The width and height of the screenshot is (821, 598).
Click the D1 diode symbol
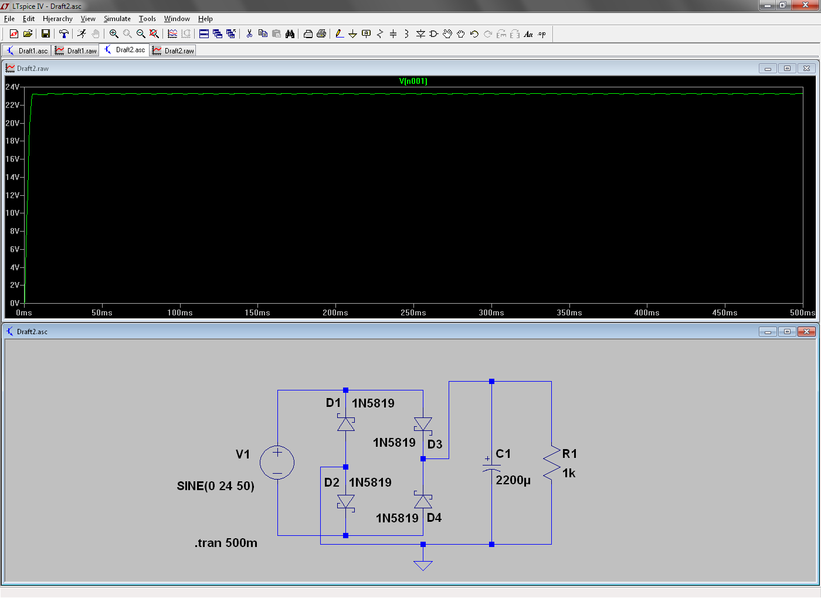coord(345,423)
